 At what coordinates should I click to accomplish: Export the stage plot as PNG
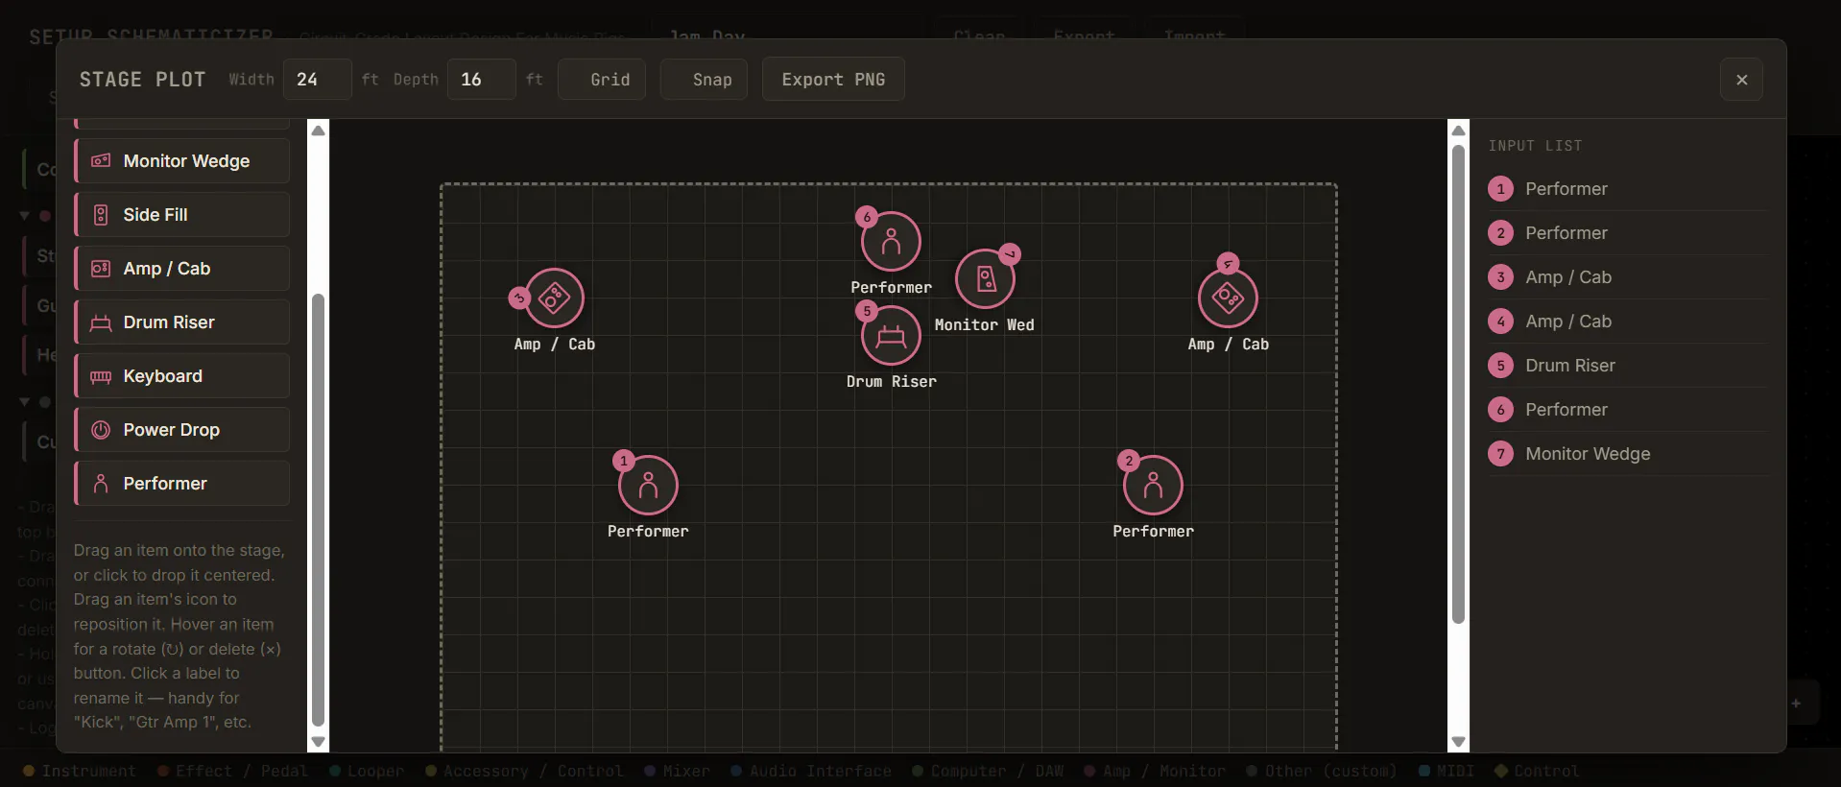[x=833, y=80]
